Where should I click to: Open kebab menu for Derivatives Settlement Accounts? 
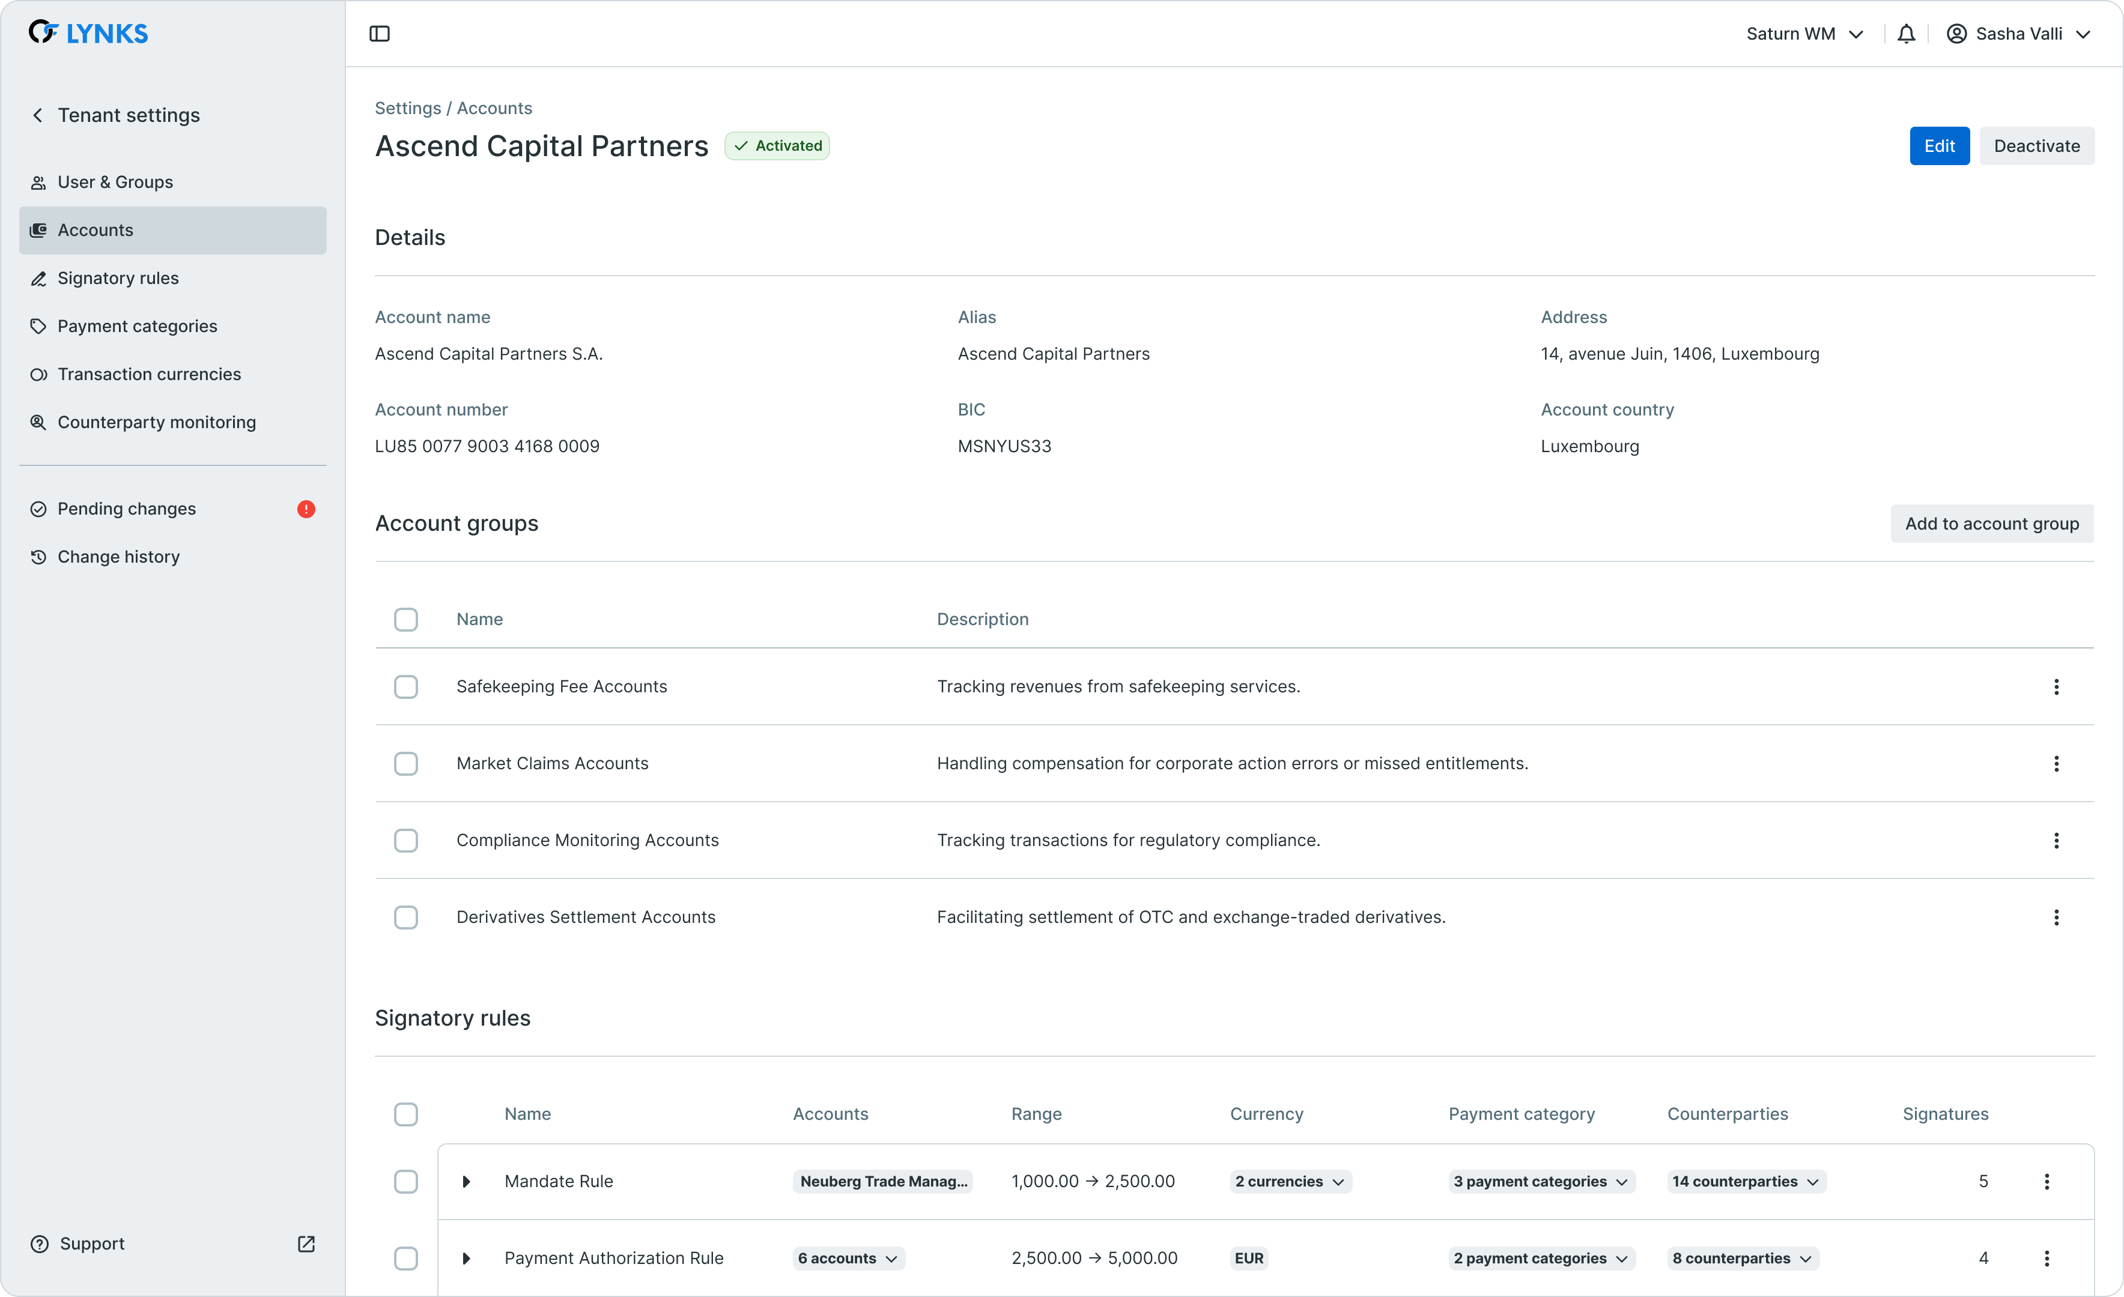pos(2056,917)
